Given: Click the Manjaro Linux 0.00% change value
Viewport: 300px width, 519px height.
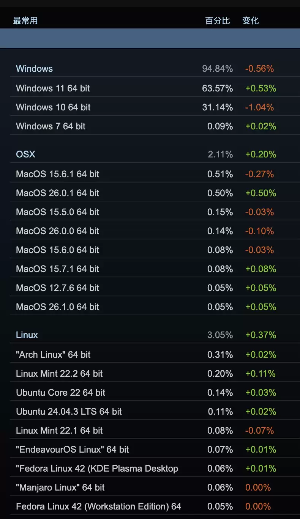Looking at the screenshot, I should [x=258, y=487].
